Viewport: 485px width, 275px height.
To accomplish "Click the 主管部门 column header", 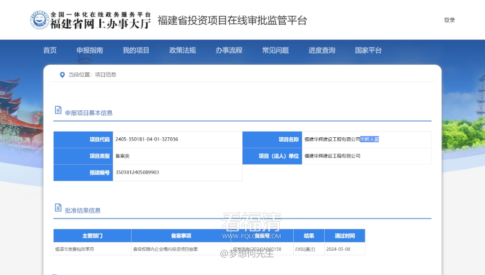I will click(x=92, y=236).
